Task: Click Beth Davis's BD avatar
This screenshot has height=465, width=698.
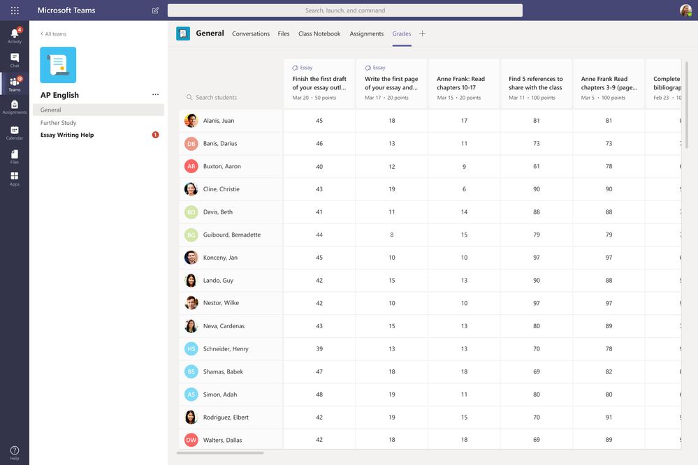Action: pos(191,212)
